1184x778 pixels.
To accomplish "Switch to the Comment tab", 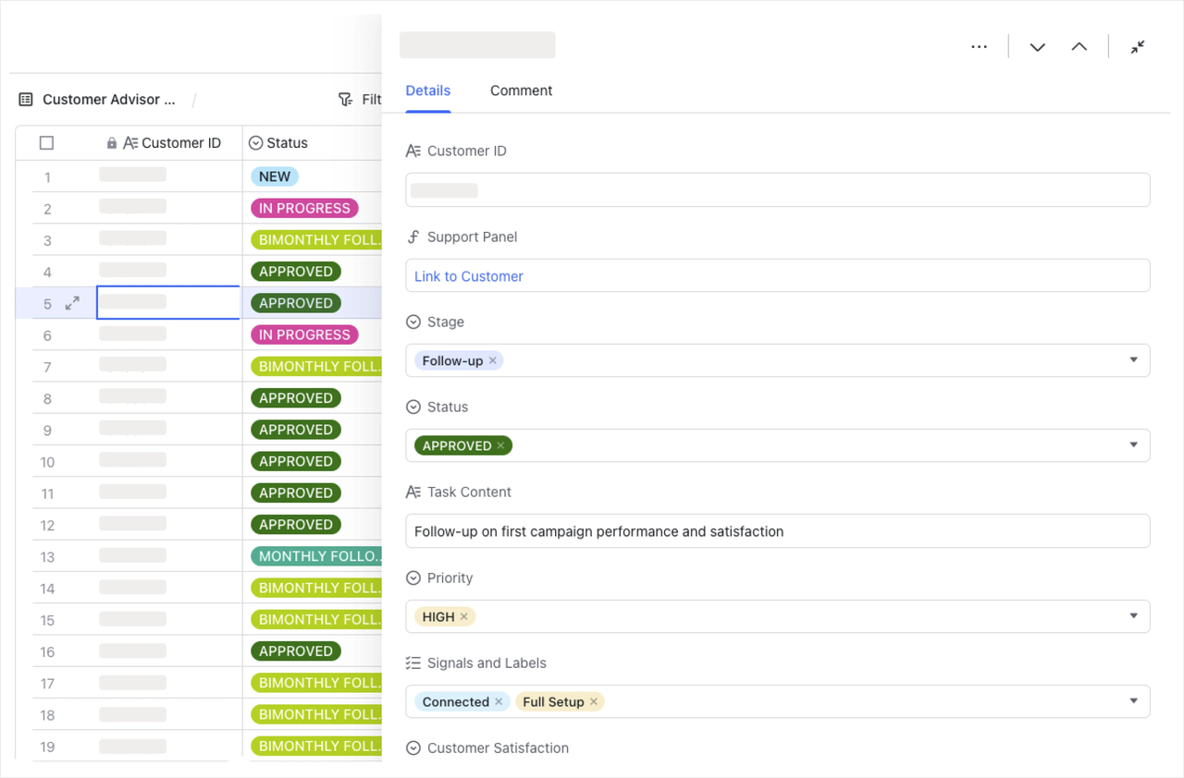I will (x=521, y=91).
